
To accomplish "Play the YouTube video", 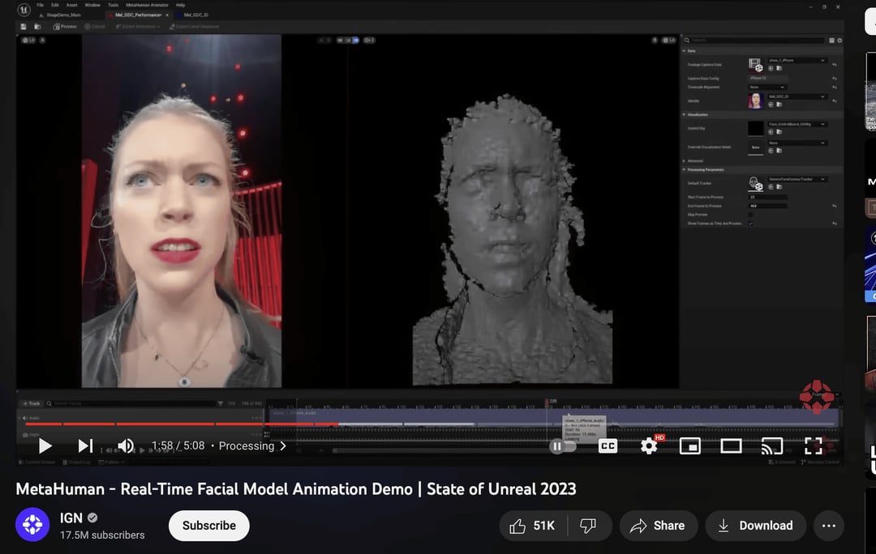I will 45,445.
